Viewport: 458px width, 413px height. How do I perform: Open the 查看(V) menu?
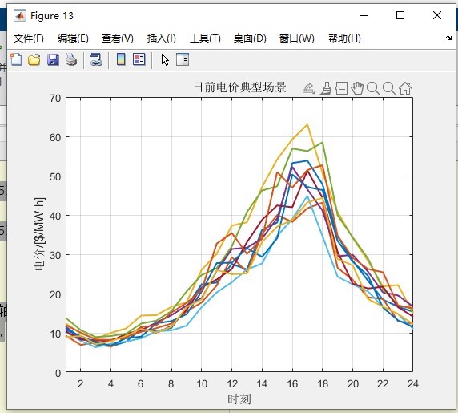118,38
